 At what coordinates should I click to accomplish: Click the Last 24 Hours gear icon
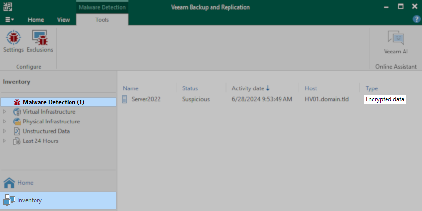(x=17, y=141)
